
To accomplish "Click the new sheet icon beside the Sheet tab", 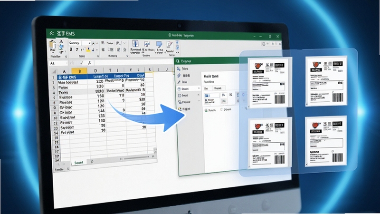I will (92, 161).
